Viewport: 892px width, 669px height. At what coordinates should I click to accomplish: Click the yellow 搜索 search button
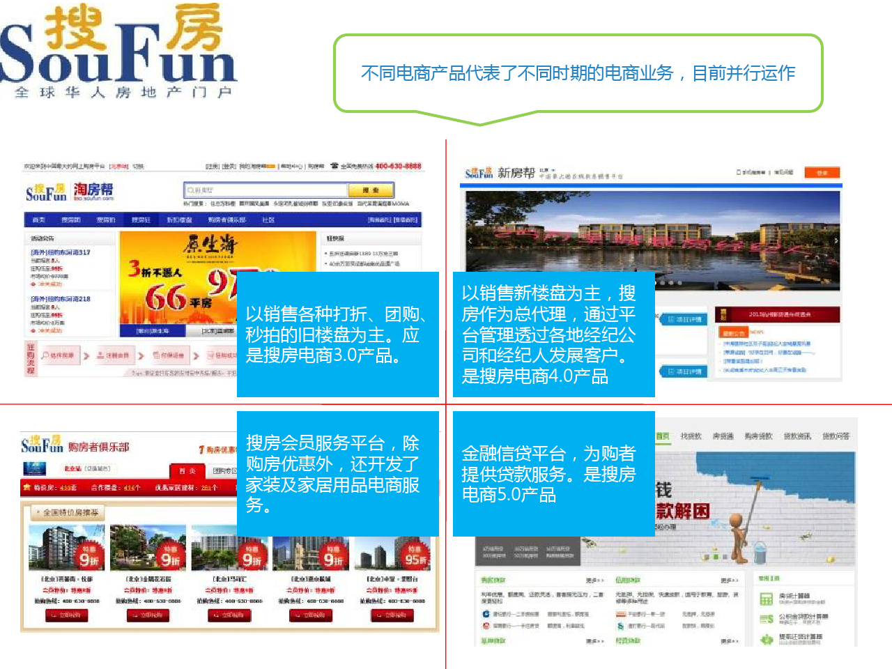[371, 190]
